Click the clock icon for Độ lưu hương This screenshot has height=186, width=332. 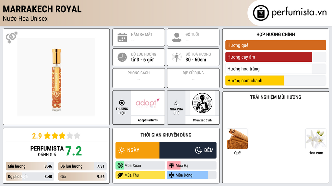pos(122,57)
